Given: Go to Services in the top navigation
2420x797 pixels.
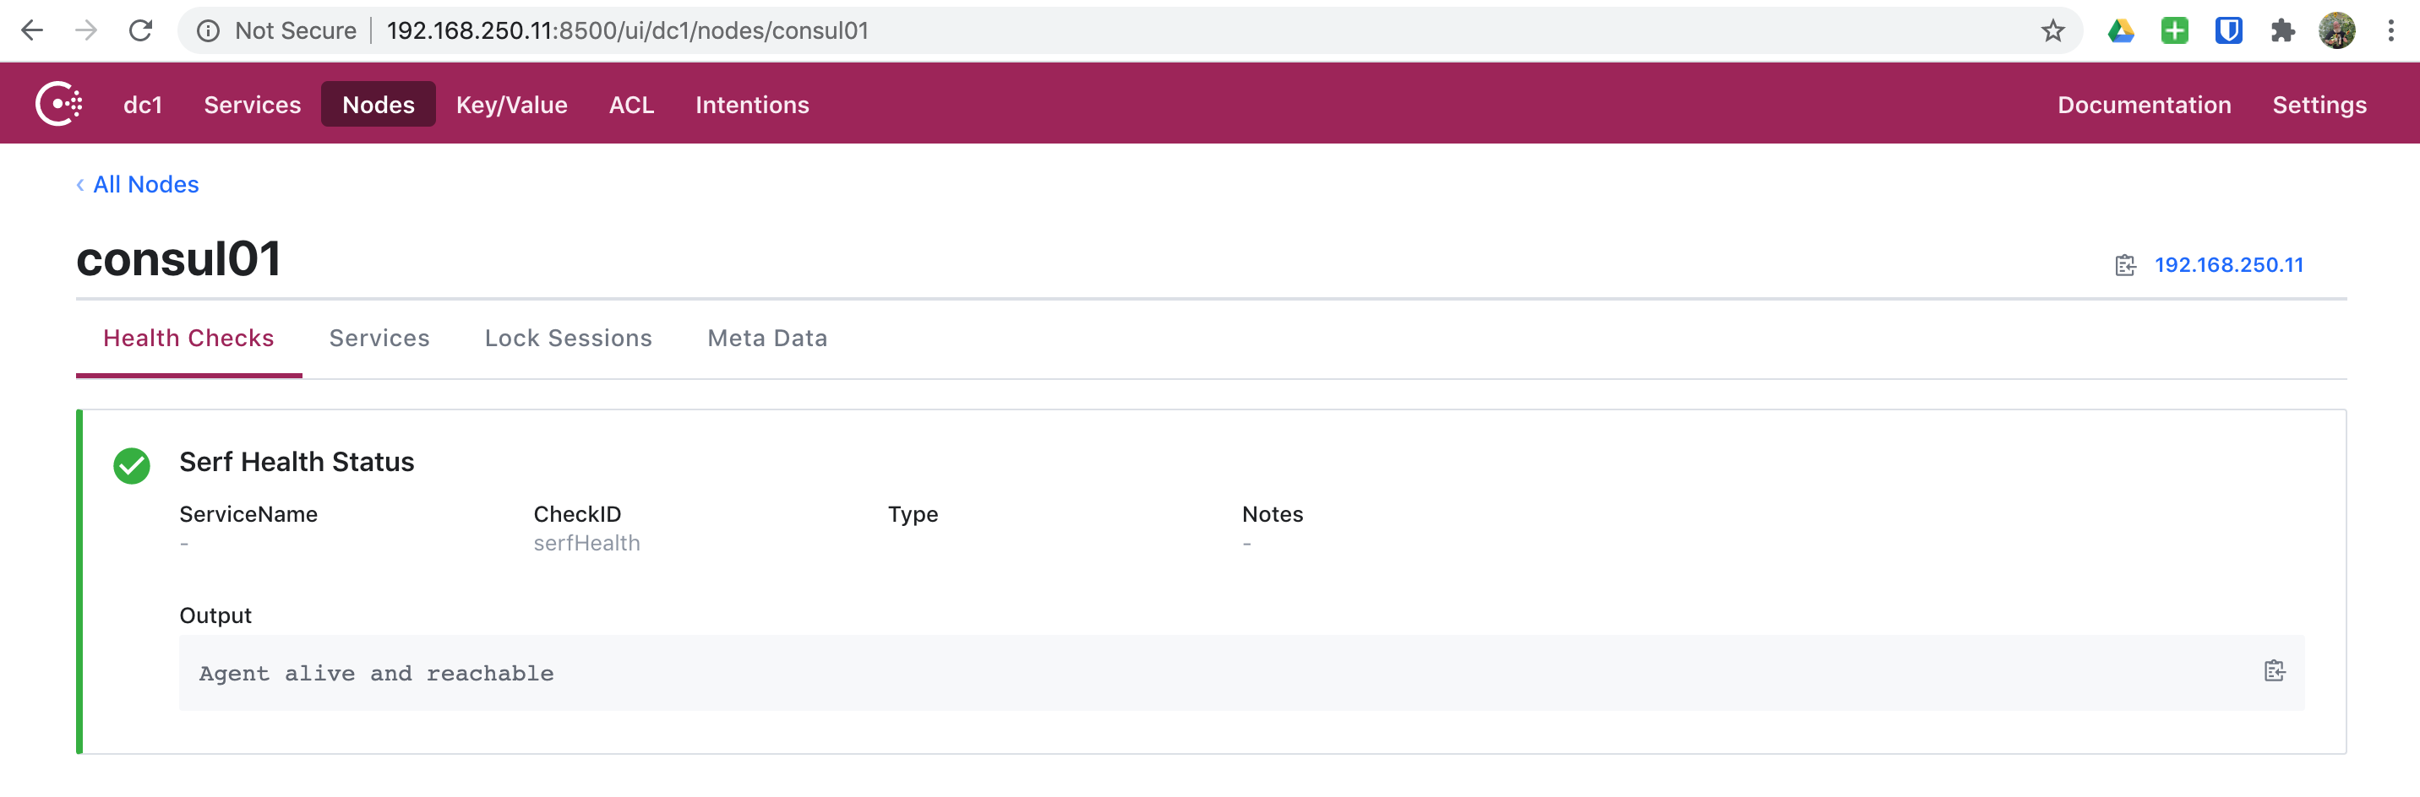Looking at the screenshot, I should pos(253,104).
